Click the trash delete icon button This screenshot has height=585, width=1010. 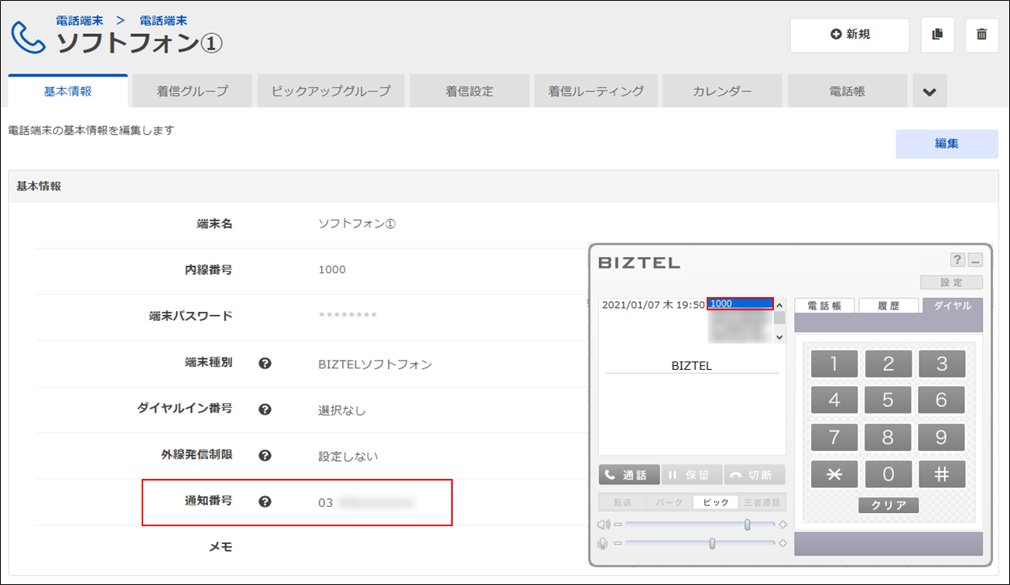pyautogui.click(x=982, y=35)
